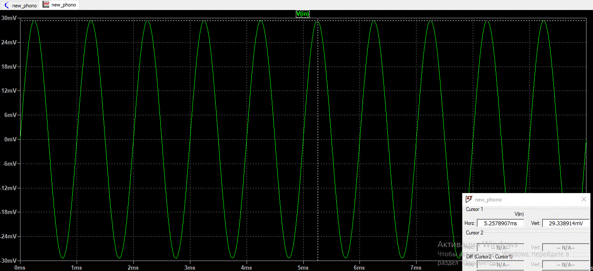The height and width of the screenshot is (271, 593).
Task: Click the Cursor 2 Horz N/A field
Action: [x=501, y=248]
